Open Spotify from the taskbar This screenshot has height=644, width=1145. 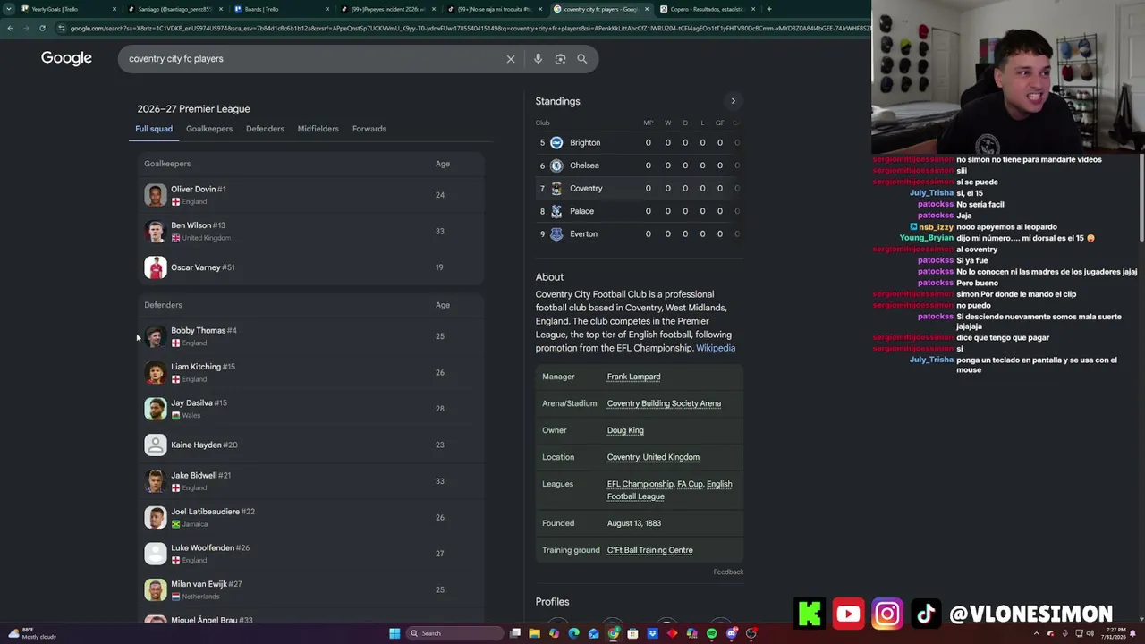pyautogui.click(x=711, y=633)
